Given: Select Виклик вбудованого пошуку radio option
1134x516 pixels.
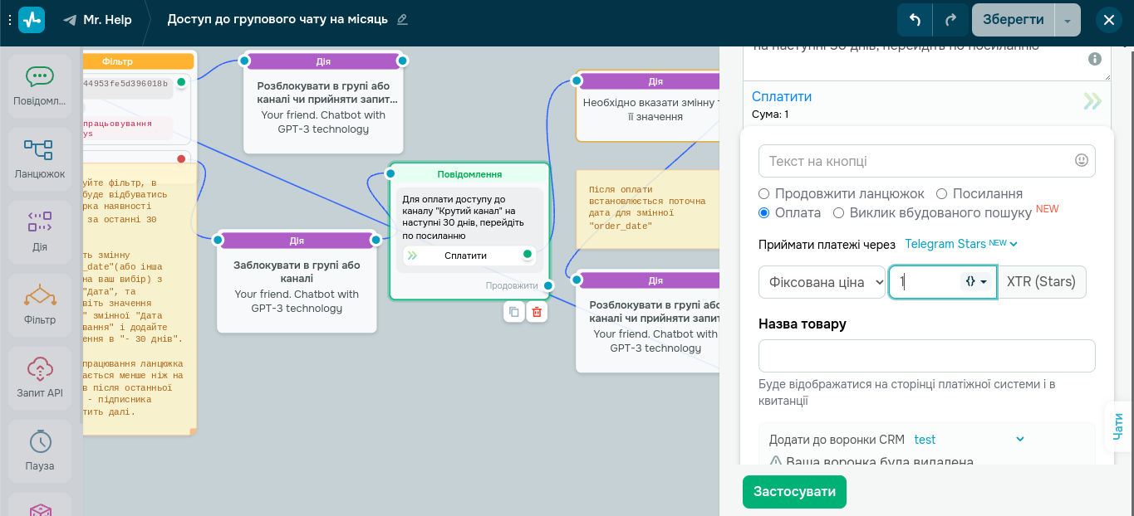Looking at the screenshot, I should pos(839,212).
